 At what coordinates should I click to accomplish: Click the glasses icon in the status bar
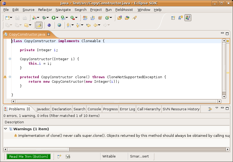coord(68,156)
